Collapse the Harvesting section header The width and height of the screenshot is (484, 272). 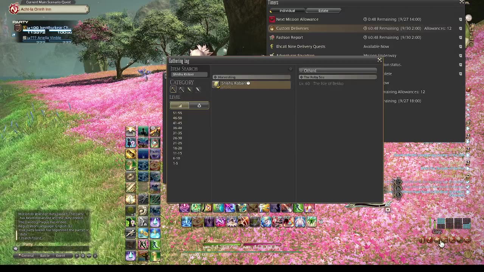[x=251, y=77]
